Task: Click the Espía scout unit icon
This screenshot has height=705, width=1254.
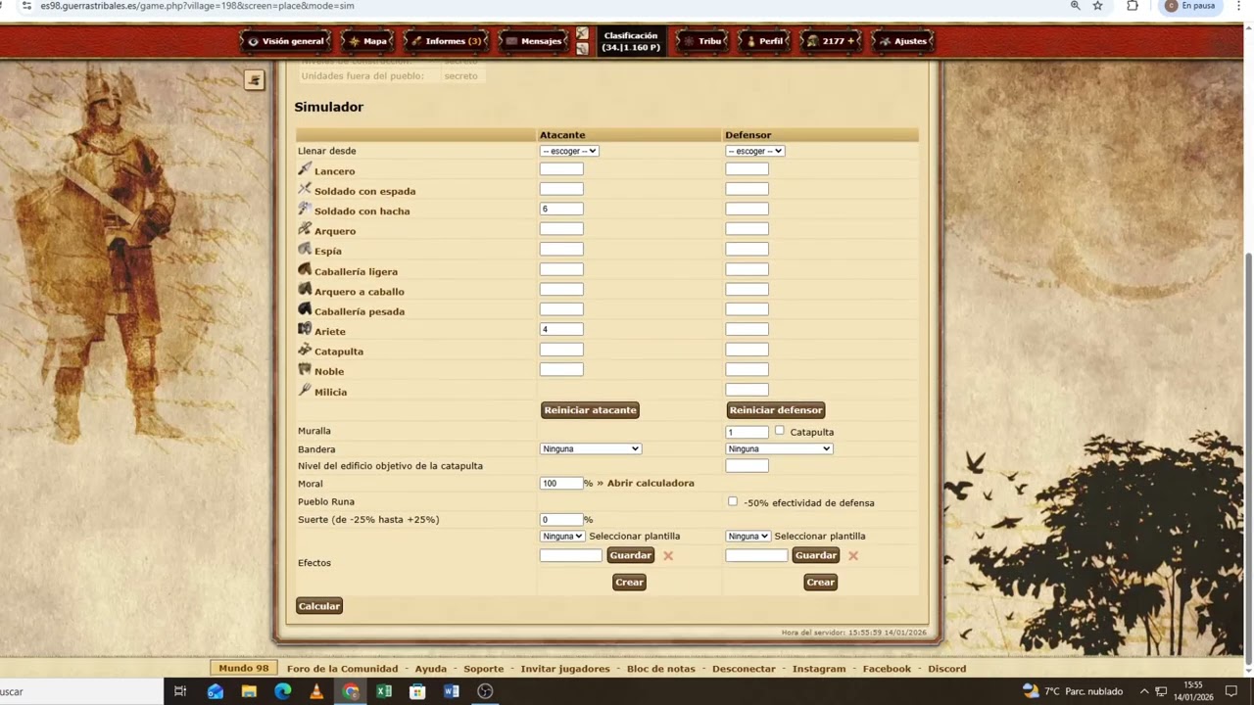Action: click(x=305, y=250)
